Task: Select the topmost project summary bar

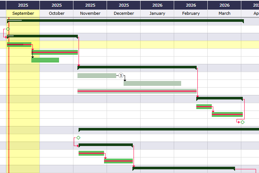Action: pyautogui.click(x=125, y=21)
